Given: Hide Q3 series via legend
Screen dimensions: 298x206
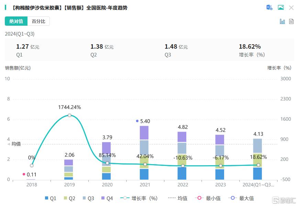Looking at the screenshot, I should (88, 198).
